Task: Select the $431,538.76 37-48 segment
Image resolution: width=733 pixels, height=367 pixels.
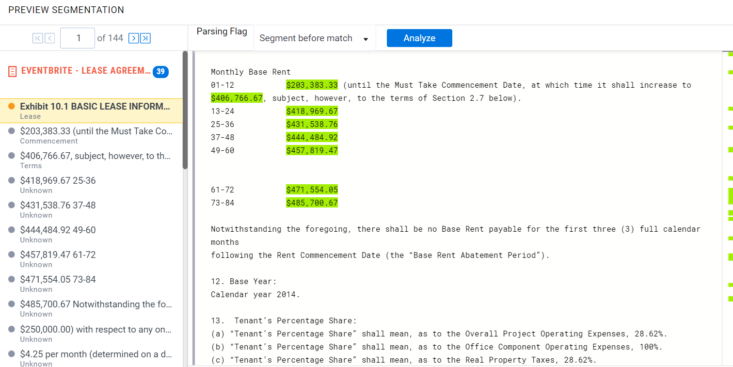Action: tap(91, 210)
